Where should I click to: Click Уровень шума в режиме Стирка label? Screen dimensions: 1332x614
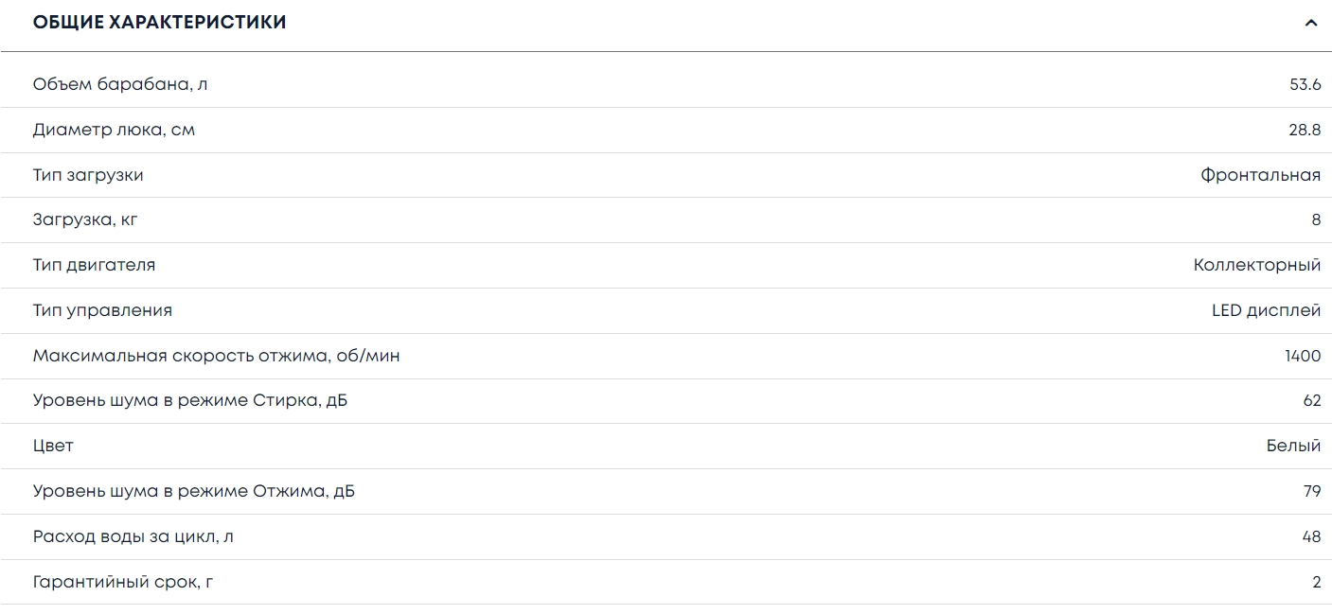click(x=189, y=401)
